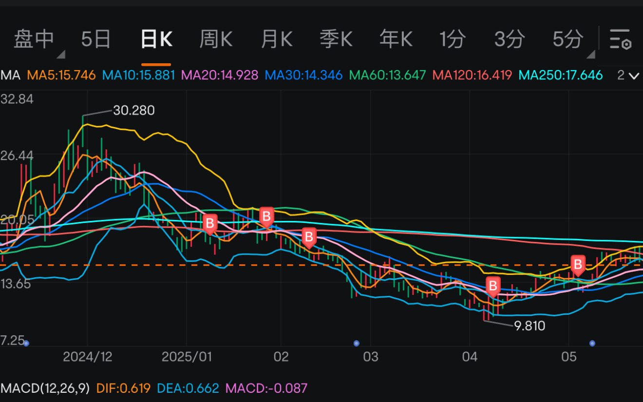The width and height of the screenshot is (643, 402).
Task: Expand the indicator count chevron labeled 2
Action: tap(628, 75)
